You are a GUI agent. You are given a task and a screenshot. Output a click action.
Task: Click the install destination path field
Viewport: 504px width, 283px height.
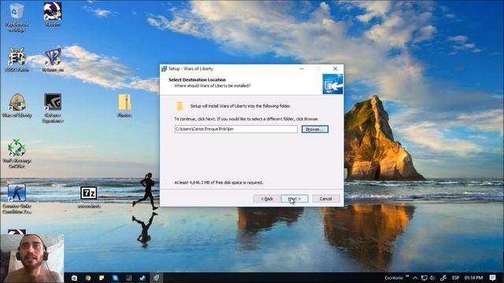[235, 129]
